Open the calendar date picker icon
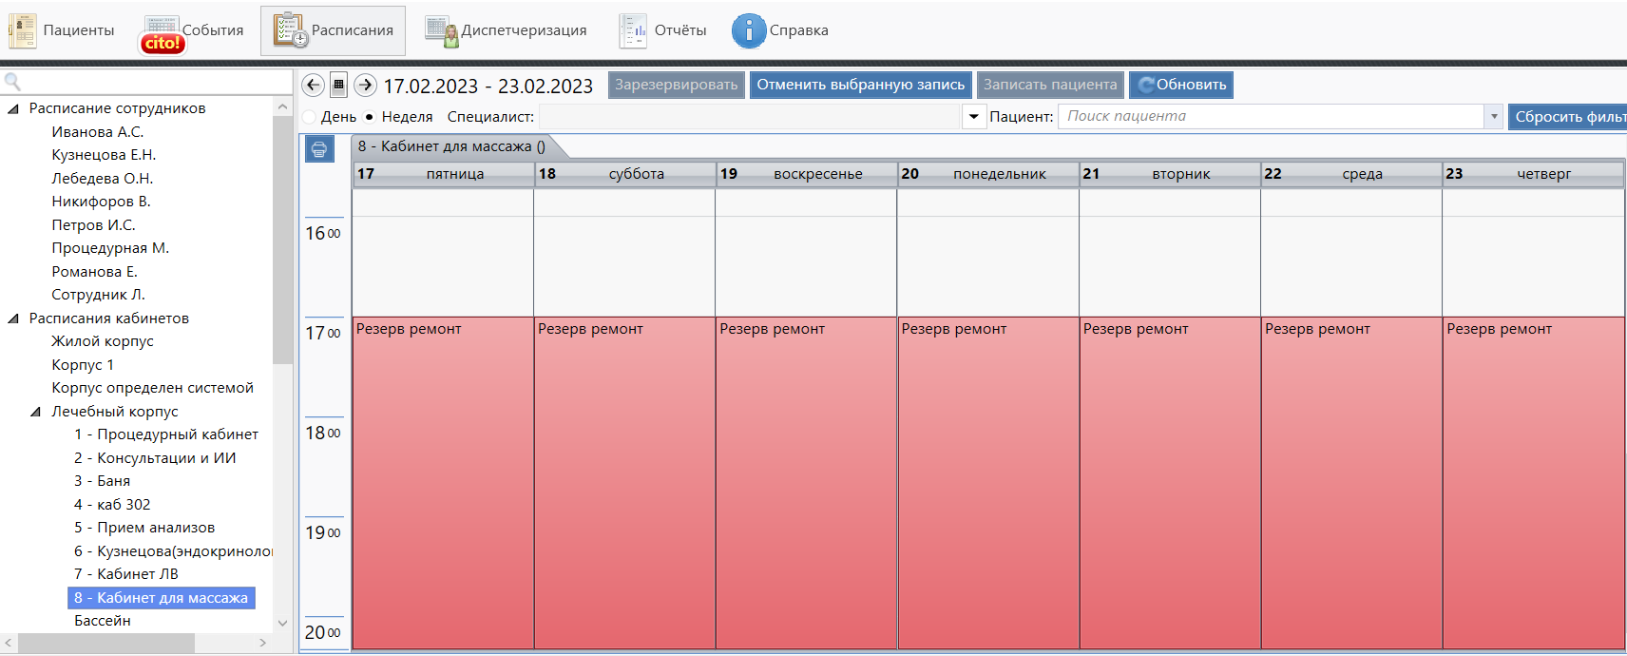The width and height of the screenshot is (1627, 656). click(338, 85)
